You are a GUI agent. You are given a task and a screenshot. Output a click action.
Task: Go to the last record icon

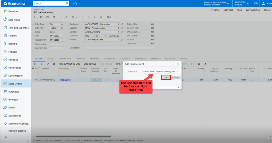coord(101,17)
